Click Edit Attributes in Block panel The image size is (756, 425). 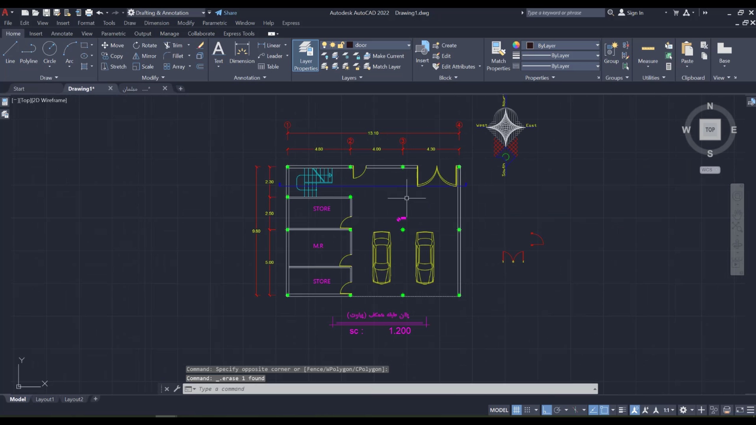(x=454, y=66)
